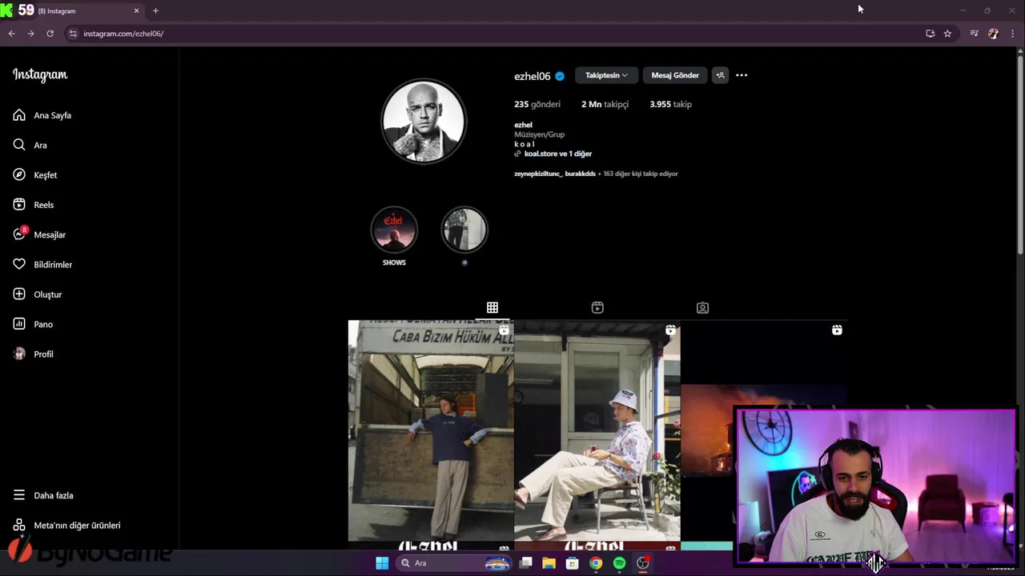1025x576 pixels.
Task: Open Windows Start menu
Action: 382,563
